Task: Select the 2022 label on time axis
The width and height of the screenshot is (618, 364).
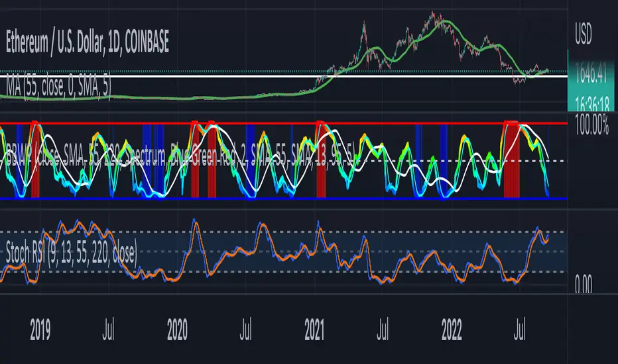Action: (x=452, y=330)
